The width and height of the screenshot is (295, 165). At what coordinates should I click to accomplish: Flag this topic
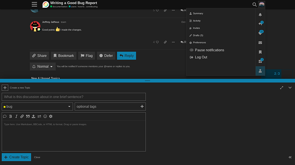click(86, 56)
